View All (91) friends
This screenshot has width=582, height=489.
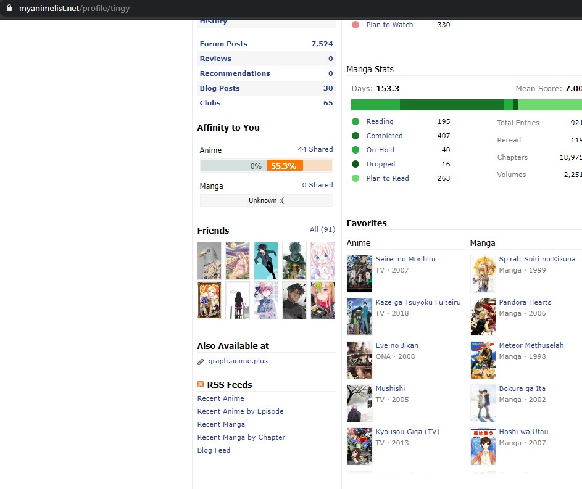click(x=322, y=229)
